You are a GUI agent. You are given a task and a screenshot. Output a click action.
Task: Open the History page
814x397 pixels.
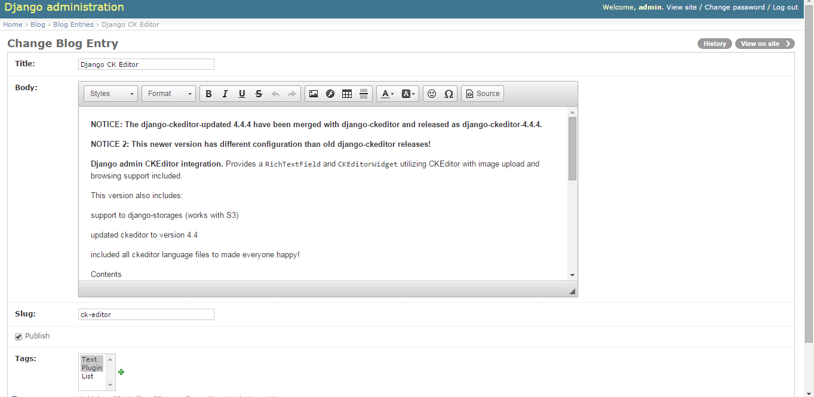pyautogui.click(x=715, y=44)
